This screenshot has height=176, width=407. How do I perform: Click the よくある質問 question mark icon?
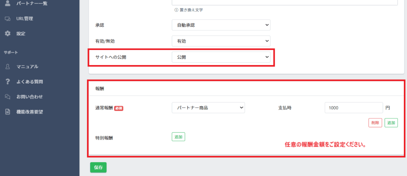tap(8, 82)
